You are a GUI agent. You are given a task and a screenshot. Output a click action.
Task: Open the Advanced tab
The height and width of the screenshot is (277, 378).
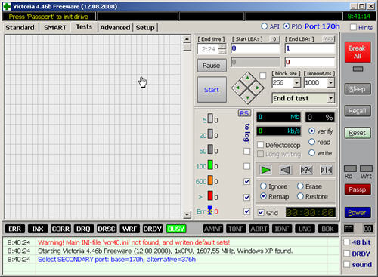pos(115,27)
